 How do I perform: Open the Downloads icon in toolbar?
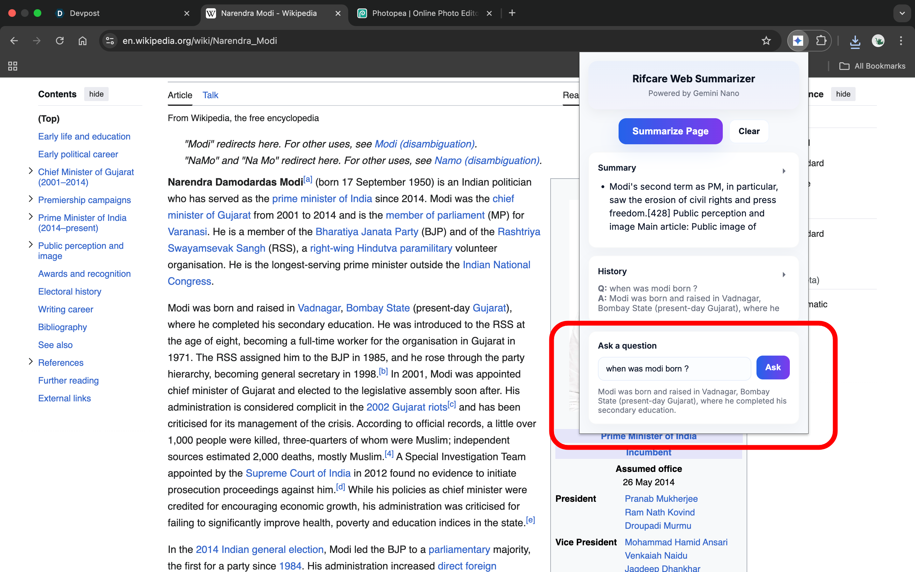pos(855,41)
